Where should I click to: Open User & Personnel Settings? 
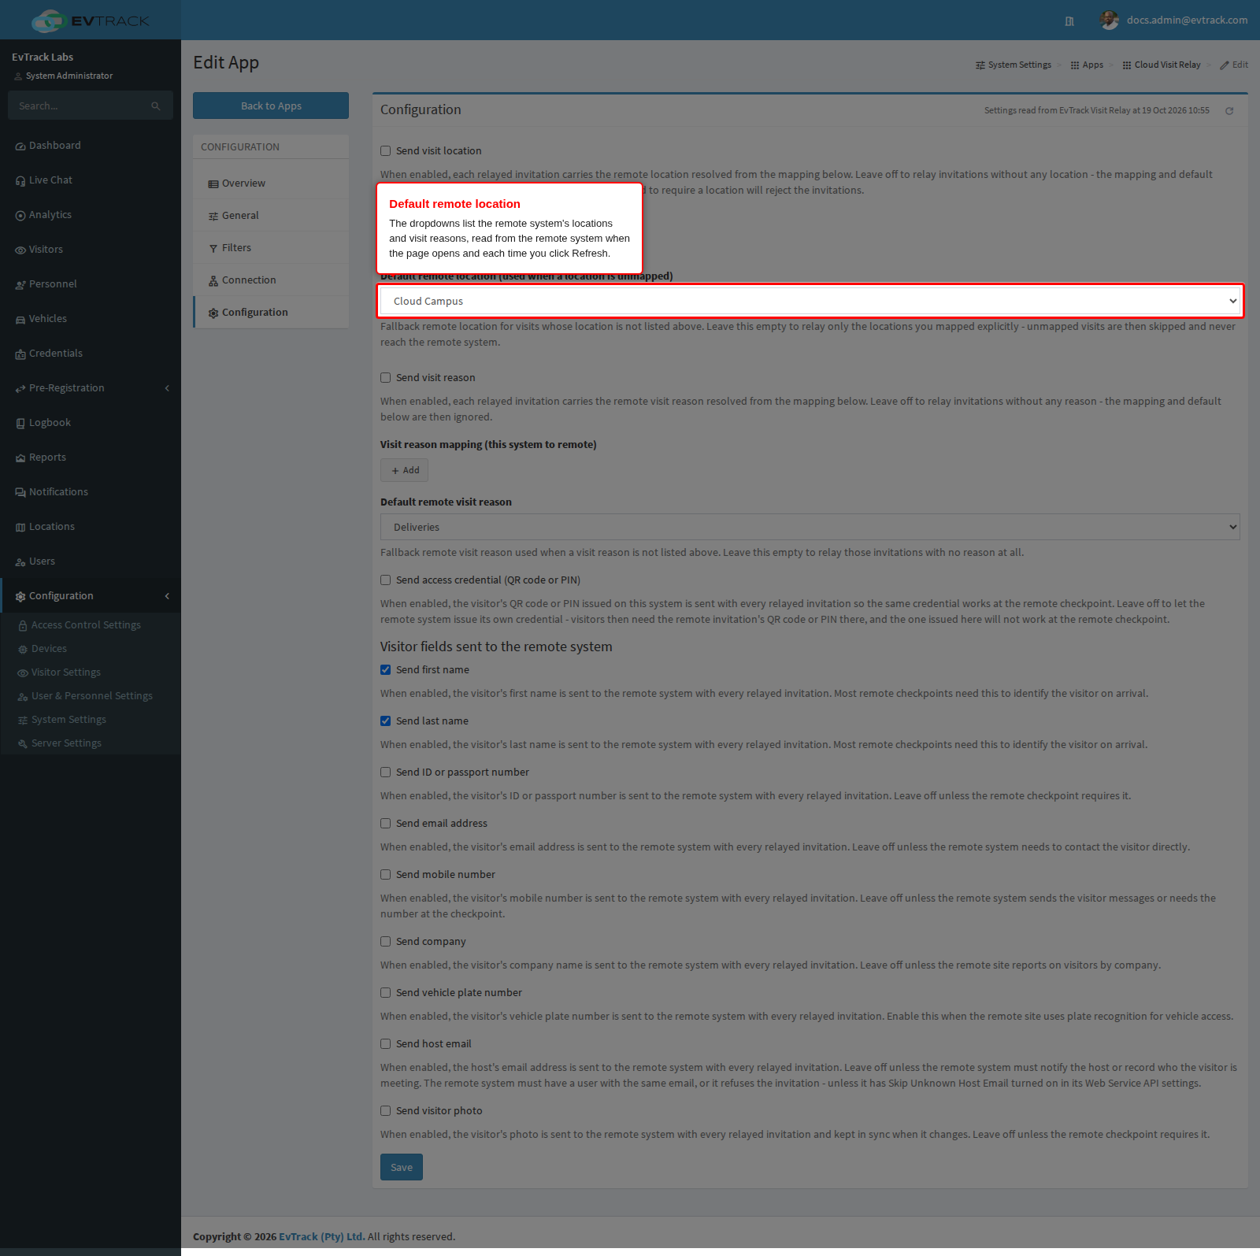[91, 696]
